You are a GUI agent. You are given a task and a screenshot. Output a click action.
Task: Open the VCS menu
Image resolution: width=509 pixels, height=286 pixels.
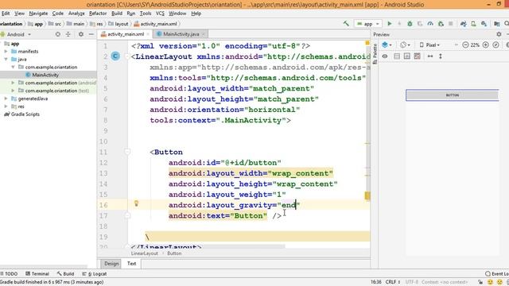[160, 14]
